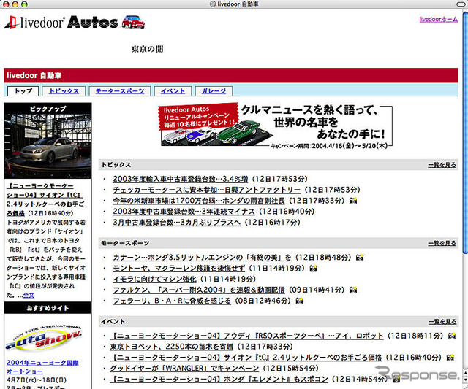Click 一覧を見る in the モータースポーツ section
468x389 pixels.
442,243
